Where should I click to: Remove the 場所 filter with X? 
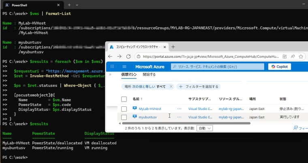tap(171, 87)
